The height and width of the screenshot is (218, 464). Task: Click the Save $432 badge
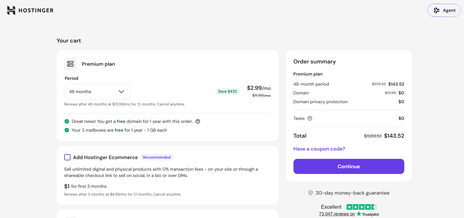[x=227, y=91]
